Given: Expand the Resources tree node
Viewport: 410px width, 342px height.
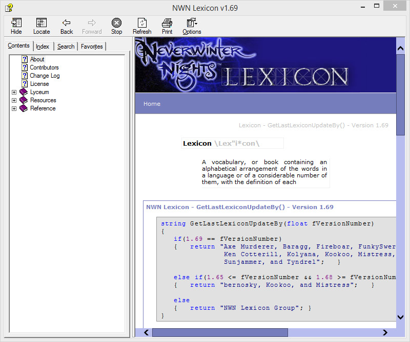Looking at the screenshot, I should [14, 100].
